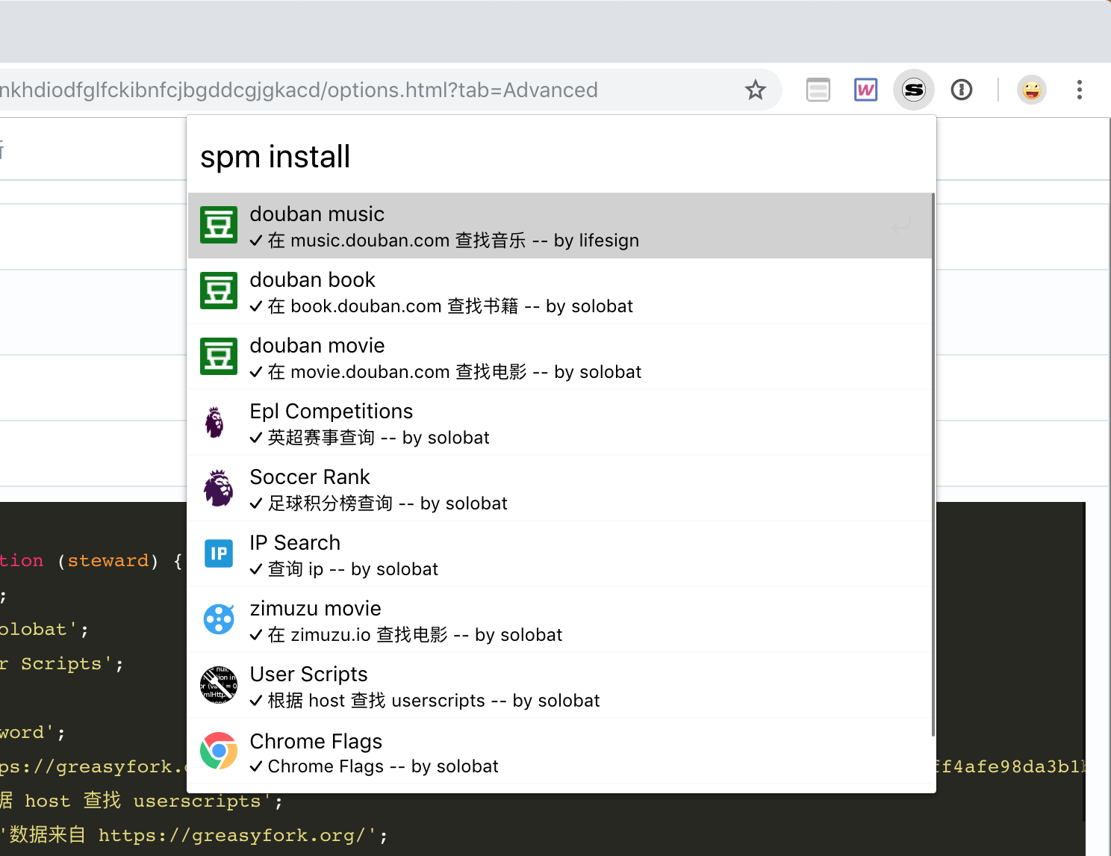Image resolution: width=1111 pixels, height=856 pixels.
Task: Click the enter arrow on douban music row
Action: coord(902,225)
